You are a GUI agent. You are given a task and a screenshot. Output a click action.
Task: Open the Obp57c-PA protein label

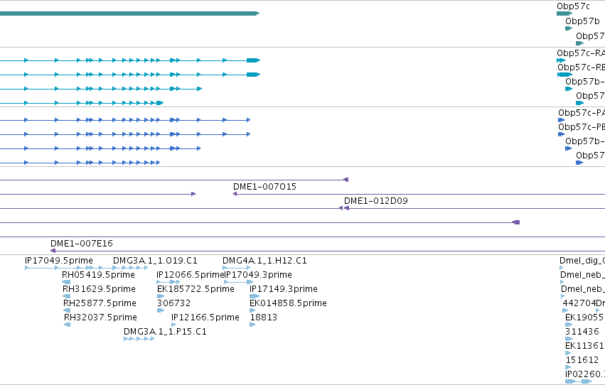(582, 113)
